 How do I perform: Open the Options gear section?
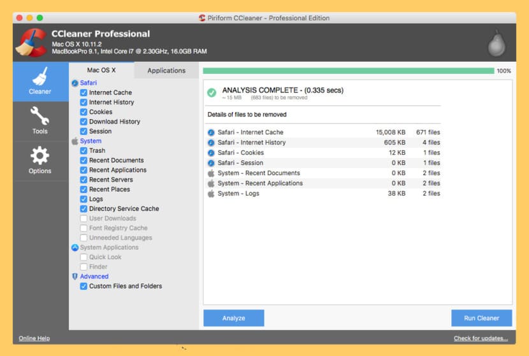click(x=40, y=160)
